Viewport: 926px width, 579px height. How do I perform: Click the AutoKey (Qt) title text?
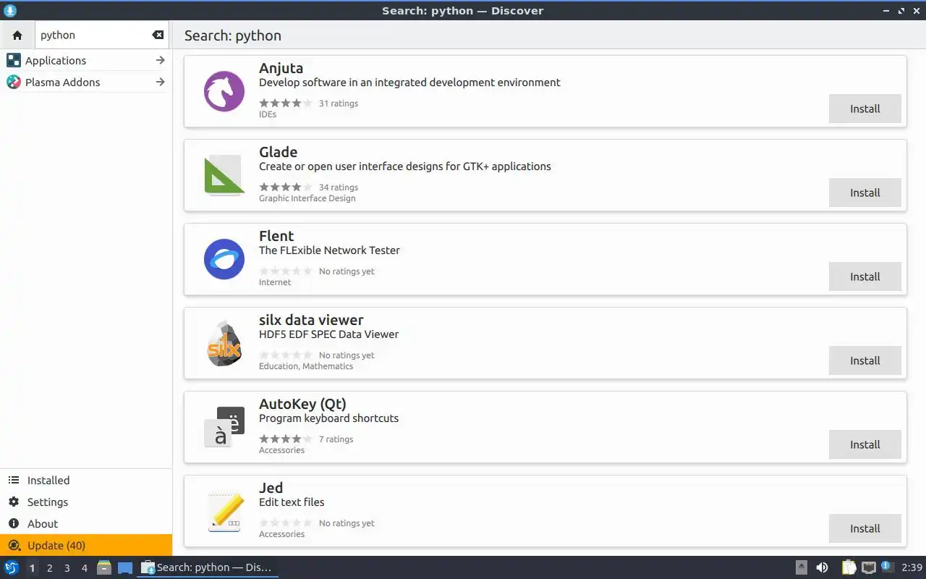tap(302, 404)
